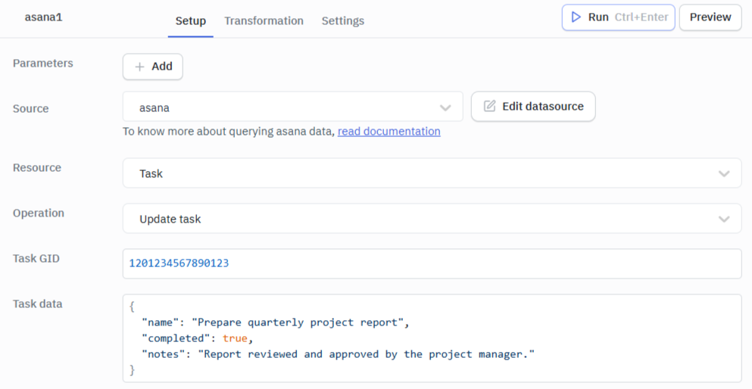Click into the Task data JSON editor

click(x=432, y=338)
